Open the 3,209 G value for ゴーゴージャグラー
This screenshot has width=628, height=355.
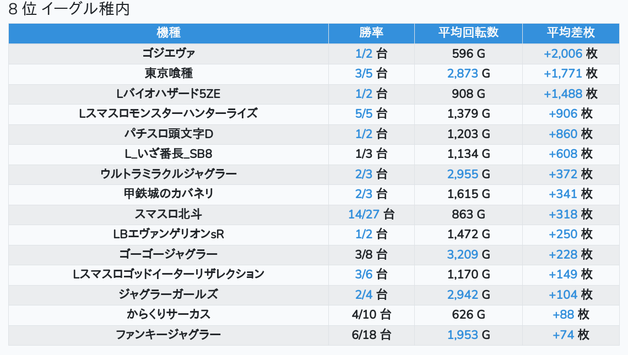coord(463,254)
